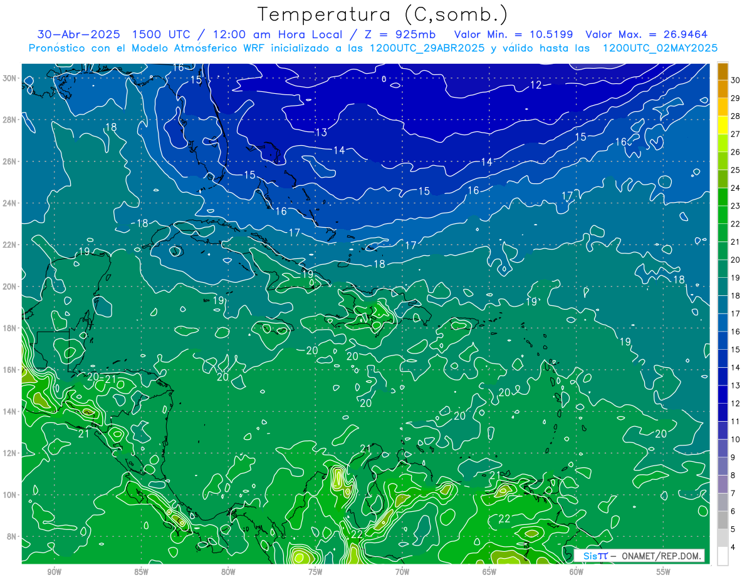Image resolution: width=752 pixels, height=580 pixels.
Task: Click the 'Valor Min. = 10.5199' text
Action: coord(514,34)
